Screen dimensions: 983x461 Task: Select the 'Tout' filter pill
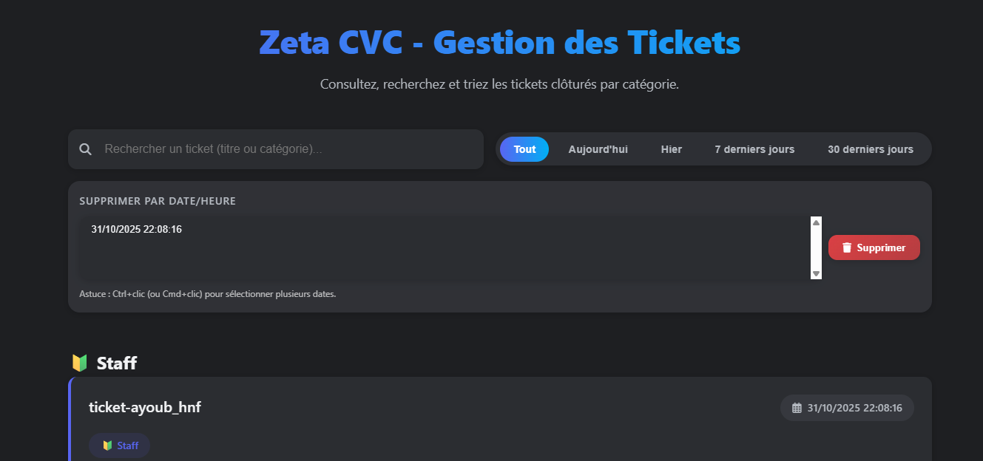click(524, 148)
